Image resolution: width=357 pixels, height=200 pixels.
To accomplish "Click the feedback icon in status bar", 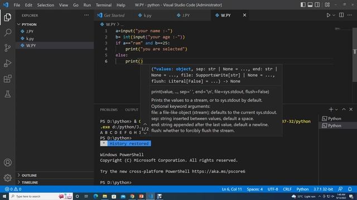I will (x=340, y=189).
